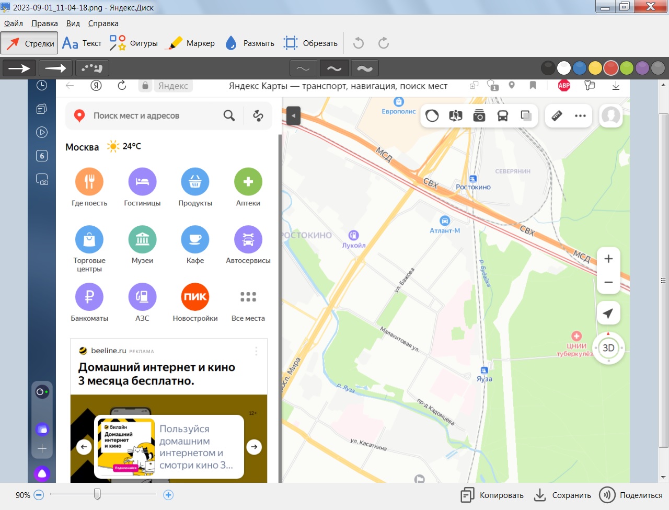The height and width of the screenshot is (510, 669).
Task: Zoom out the map with minus
Action: click(608, 282)
